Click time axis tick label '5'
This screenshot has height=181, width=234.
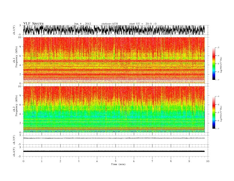(116, 161)
